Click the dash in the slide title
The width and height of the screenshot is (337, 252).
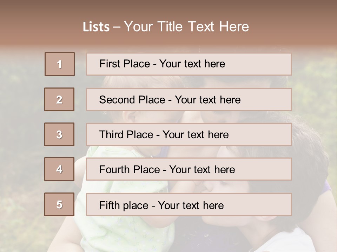(117, 27)
